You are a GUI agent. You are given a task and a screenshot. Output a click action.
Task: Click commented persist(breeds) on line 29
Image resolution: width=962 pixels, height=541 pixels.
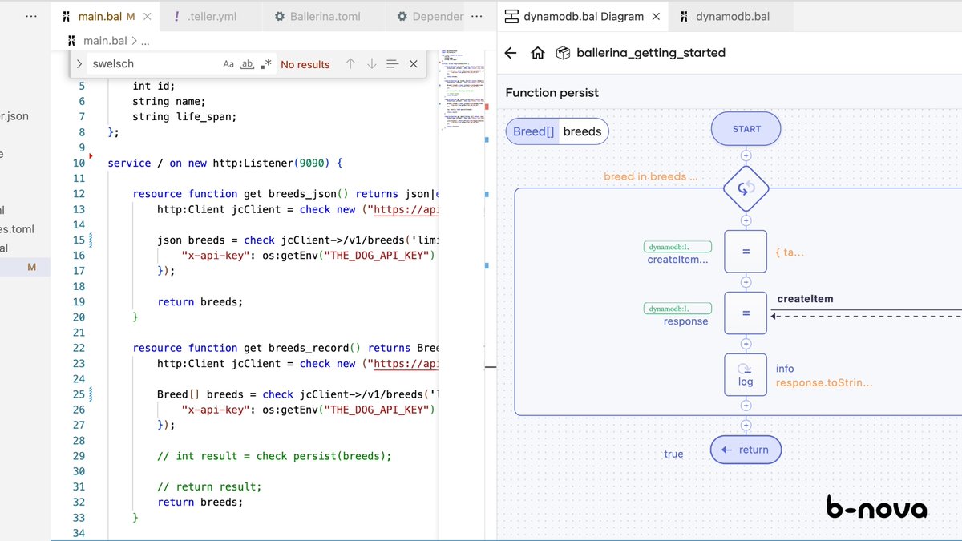pyautogui.click(x=274, y=455)
